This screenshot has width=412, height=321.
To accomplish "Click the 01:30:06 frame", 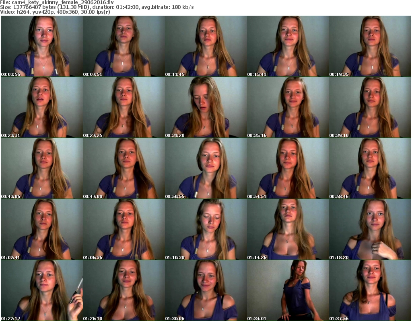I will tap(206, 290).
